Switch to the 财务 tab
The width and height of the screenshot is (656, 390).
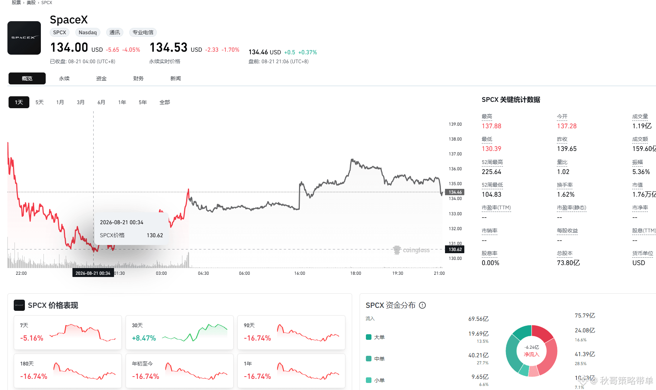(x=139, y=78)
